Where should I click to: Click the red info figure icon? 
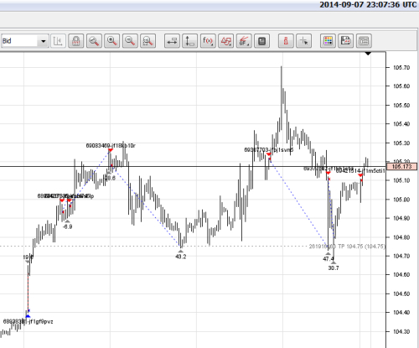[286, 41]
